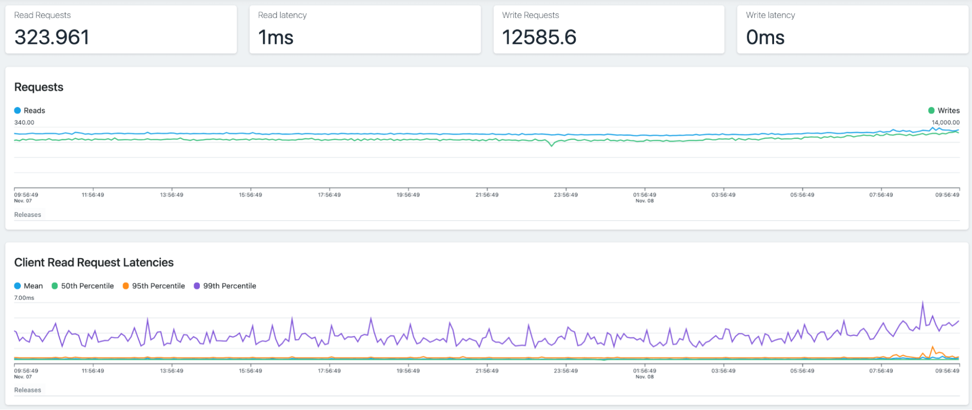Open the Write latency 0ms card

click(x=852, y=30)
